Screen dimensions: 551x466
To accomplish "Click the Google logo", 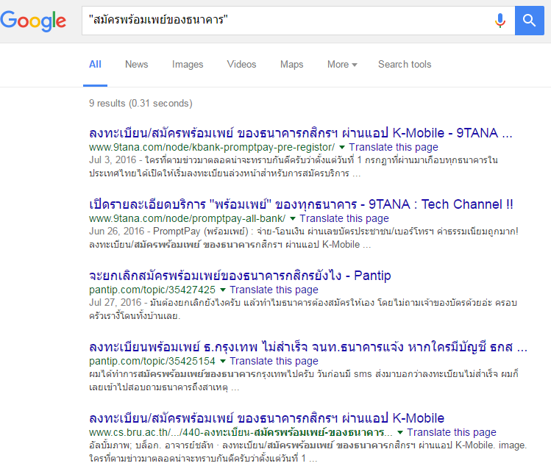I will [33, 21].
